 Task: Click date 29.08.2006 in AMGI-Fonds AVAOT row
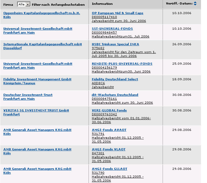point(182,130)
